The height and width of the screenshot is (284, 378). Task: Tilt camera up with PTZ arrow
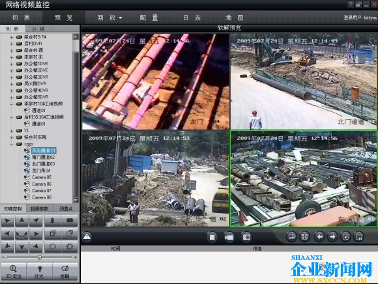(22, 221)
